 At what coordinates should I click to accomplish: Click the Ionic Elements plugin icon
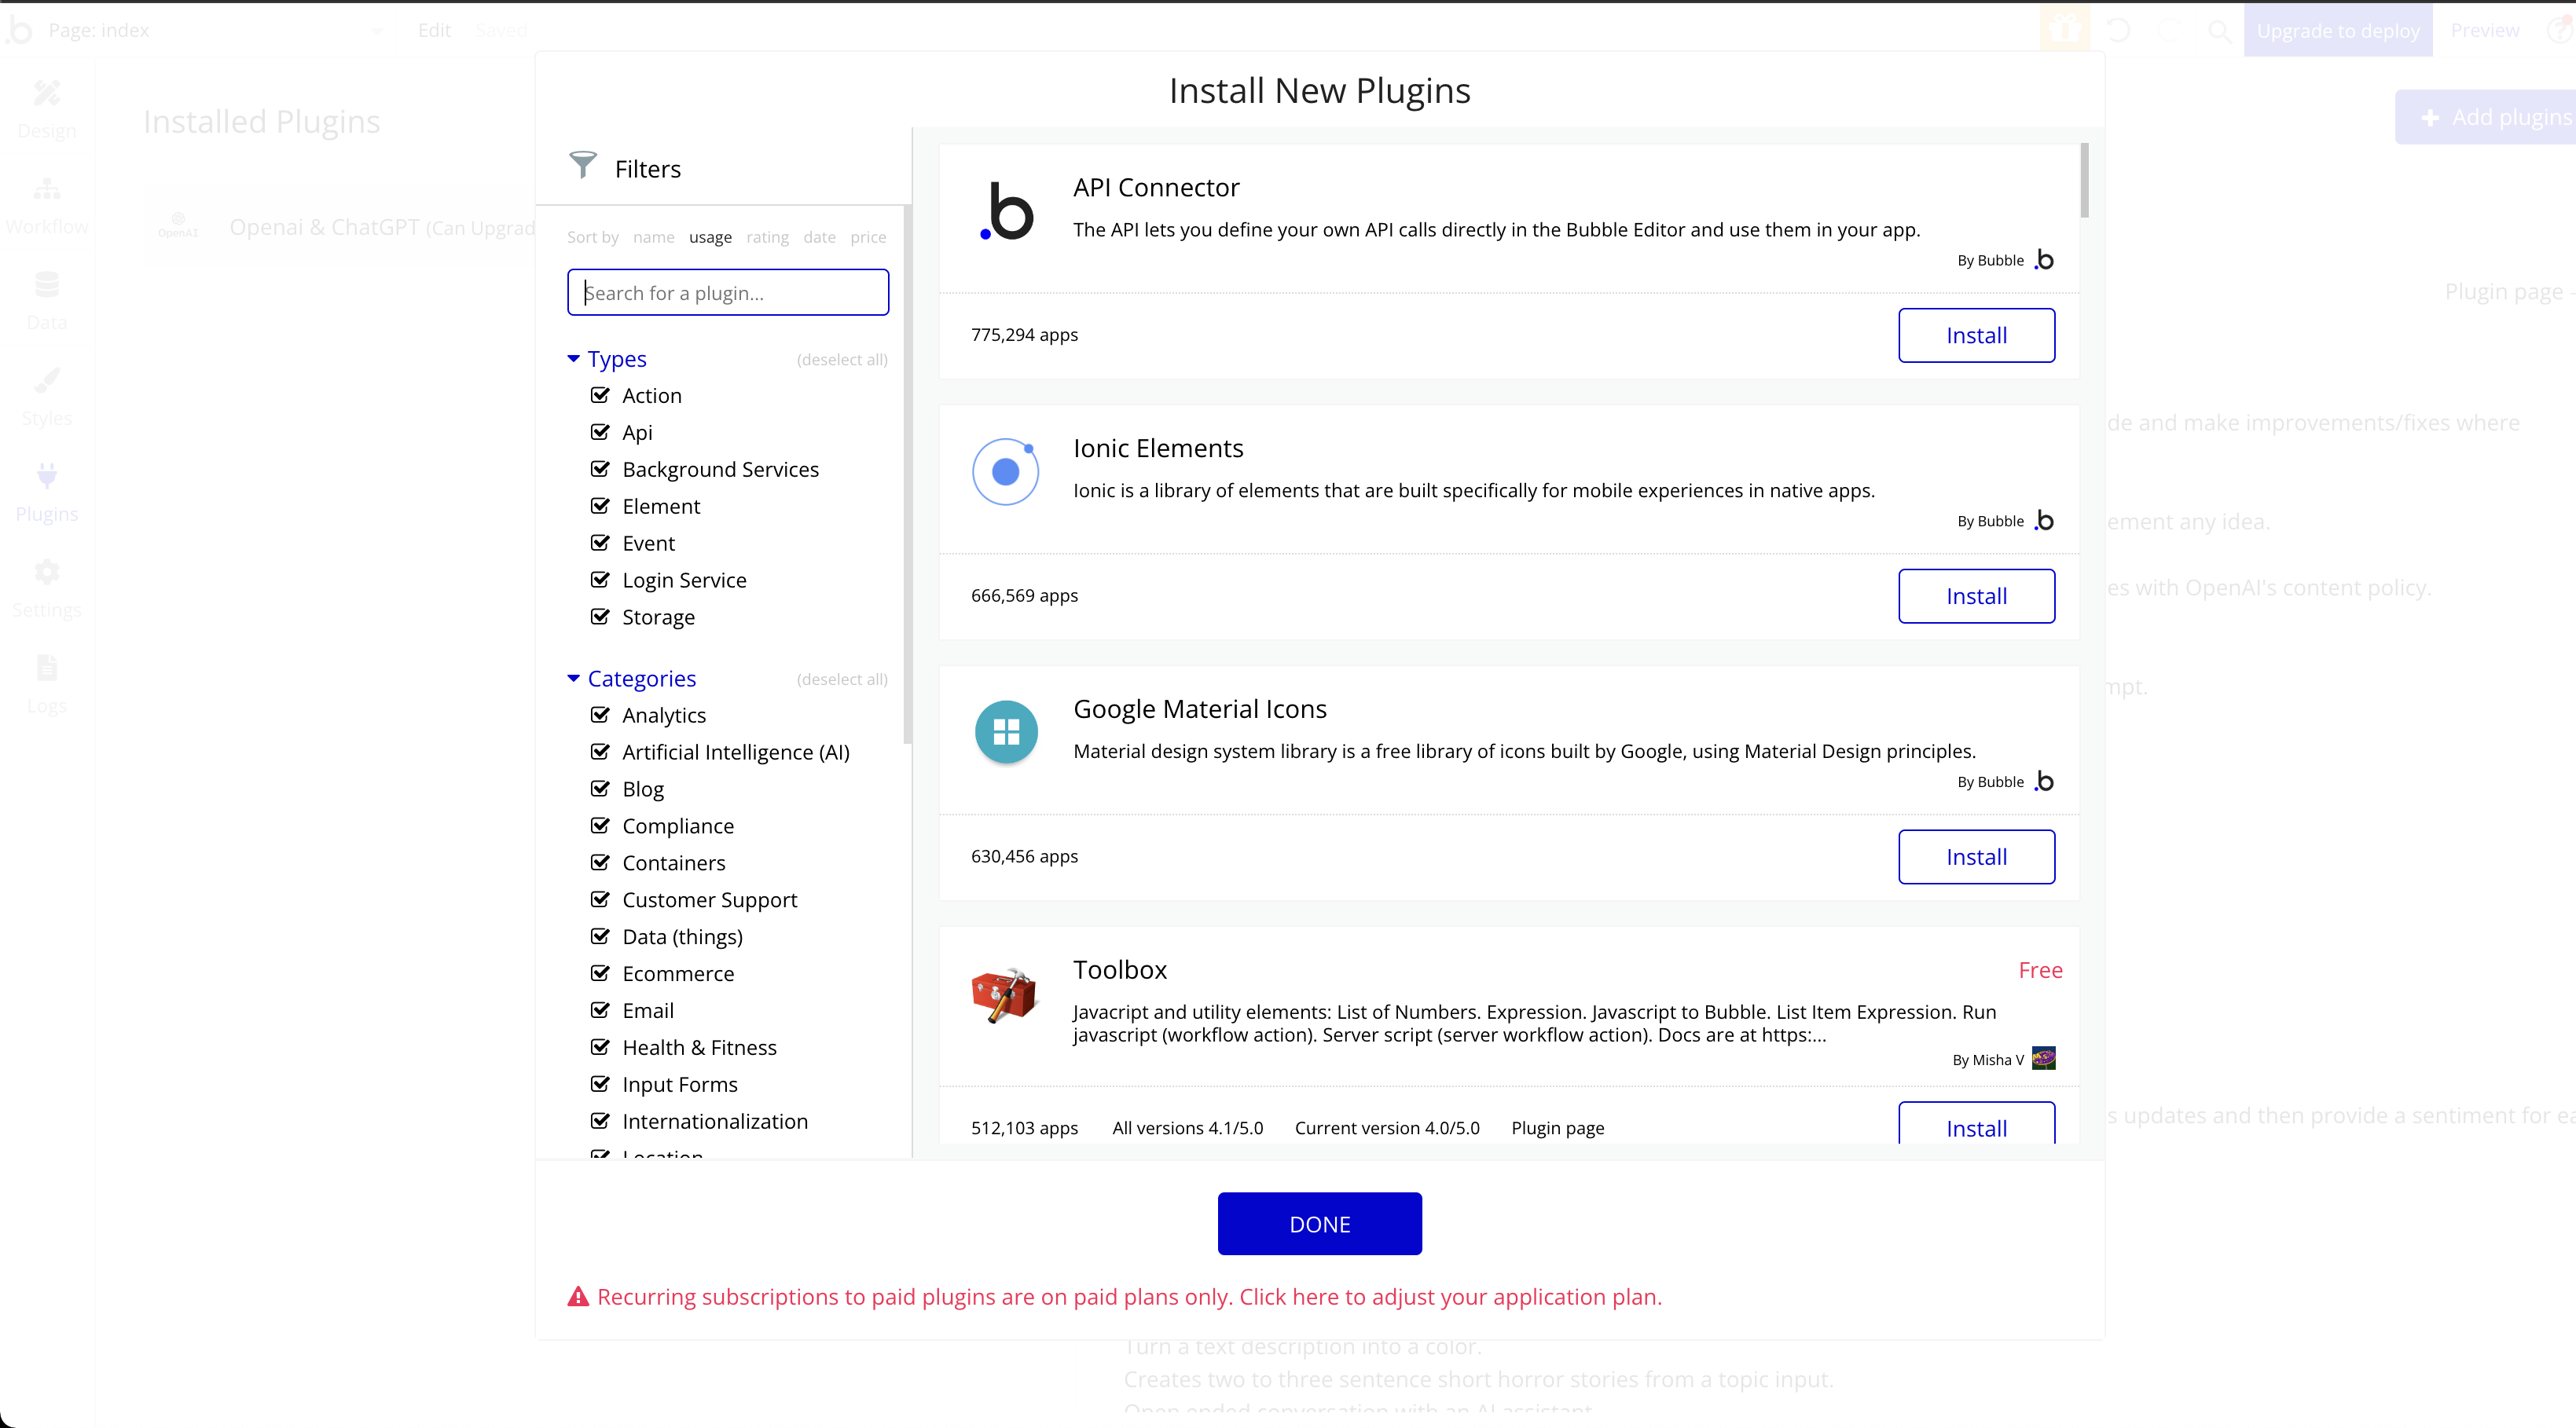coord(1006,471)
